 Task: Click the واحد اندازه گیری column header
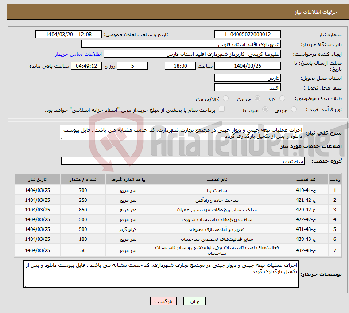tap(128, 180)
